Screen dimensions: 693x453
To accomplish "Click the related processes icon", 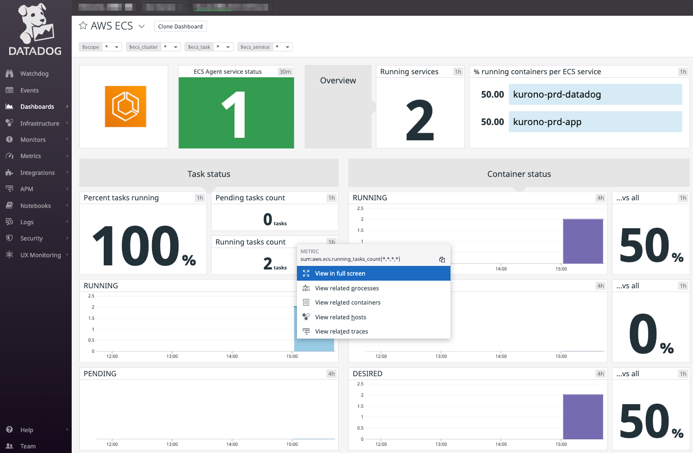I will [306, 288].
